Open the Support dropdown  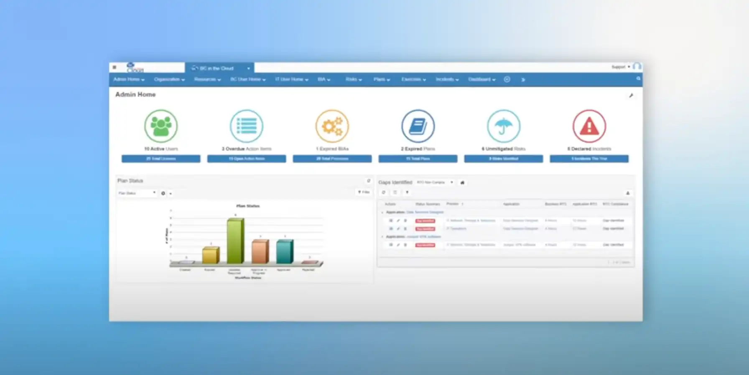point(621,67)
